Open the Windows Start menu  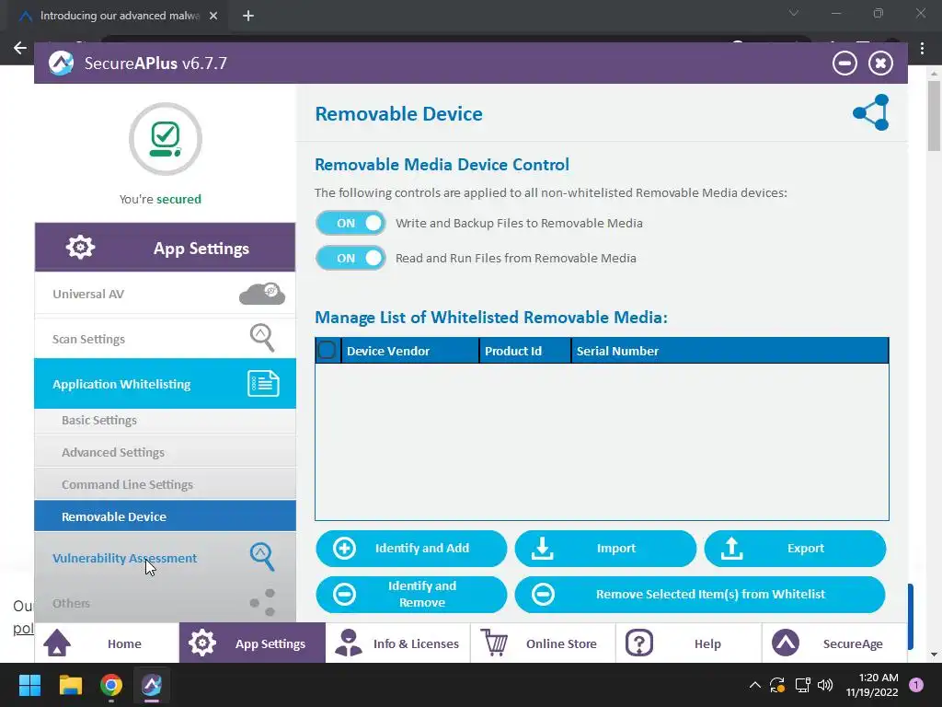[29, 685]
